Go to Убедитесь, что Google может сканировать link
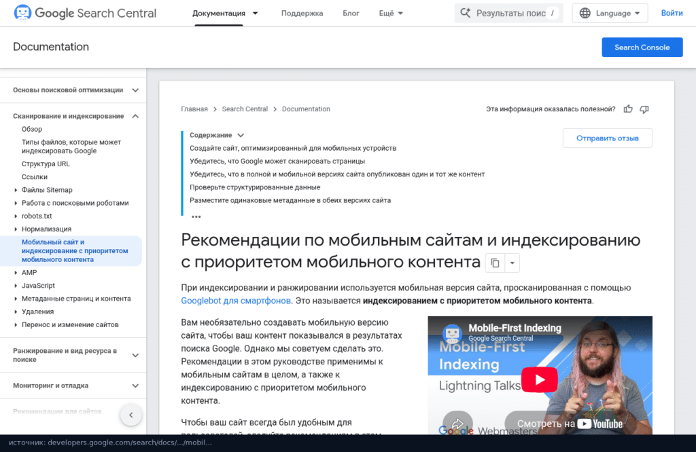This screenshot has width=696, height=452. [x=277, y=162]
